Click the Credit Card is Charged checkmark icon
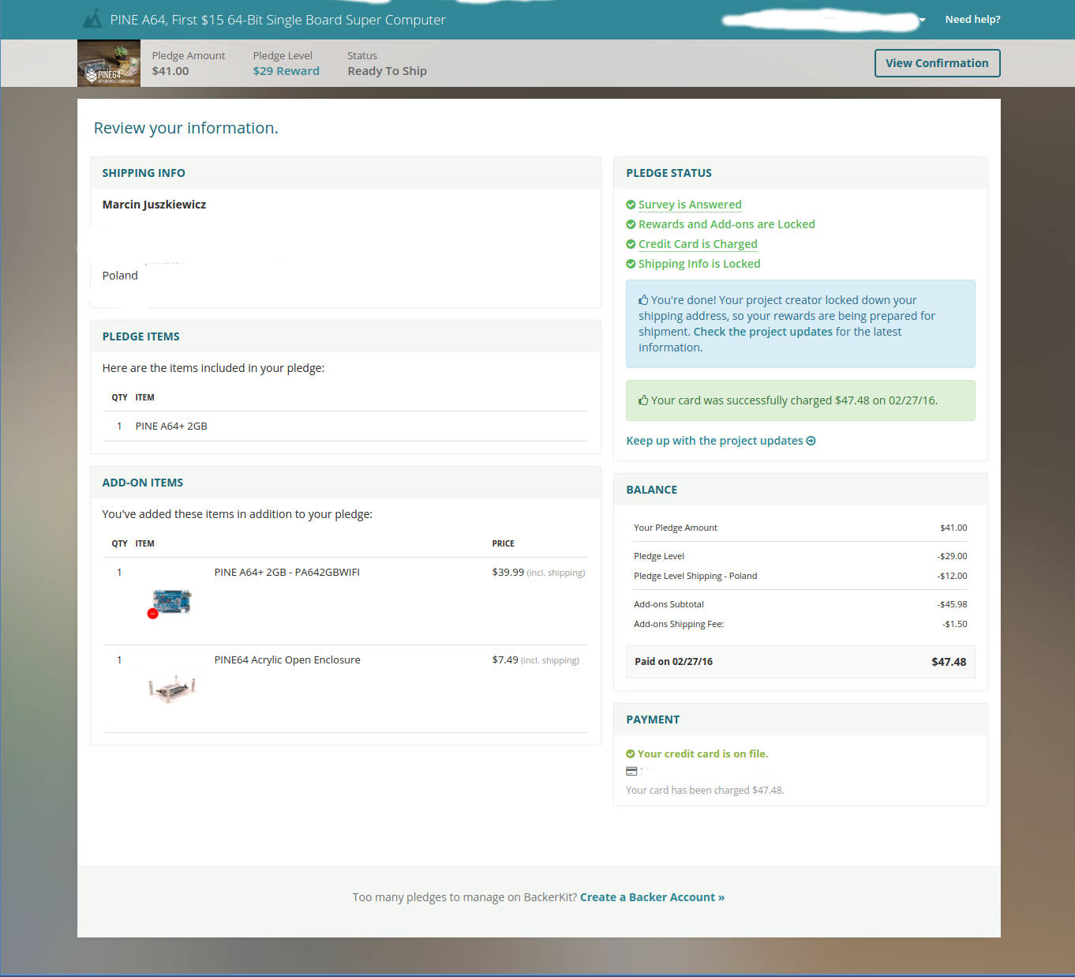This screenshot has width=1075, height=977. (631, 244)
